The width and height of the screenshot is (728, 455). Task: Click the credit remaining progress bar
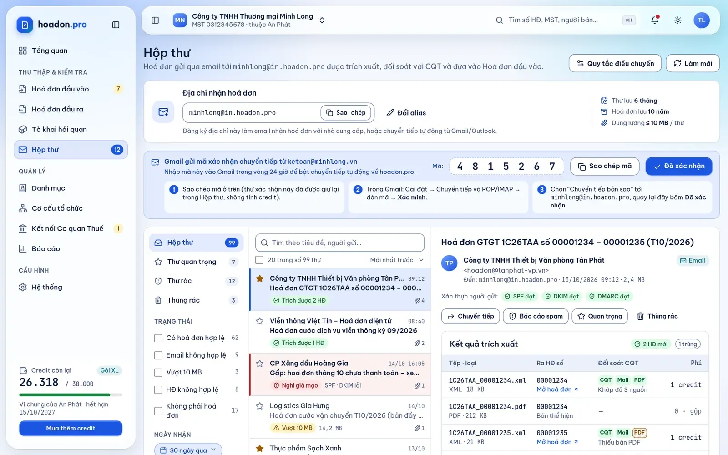point(71,394)
